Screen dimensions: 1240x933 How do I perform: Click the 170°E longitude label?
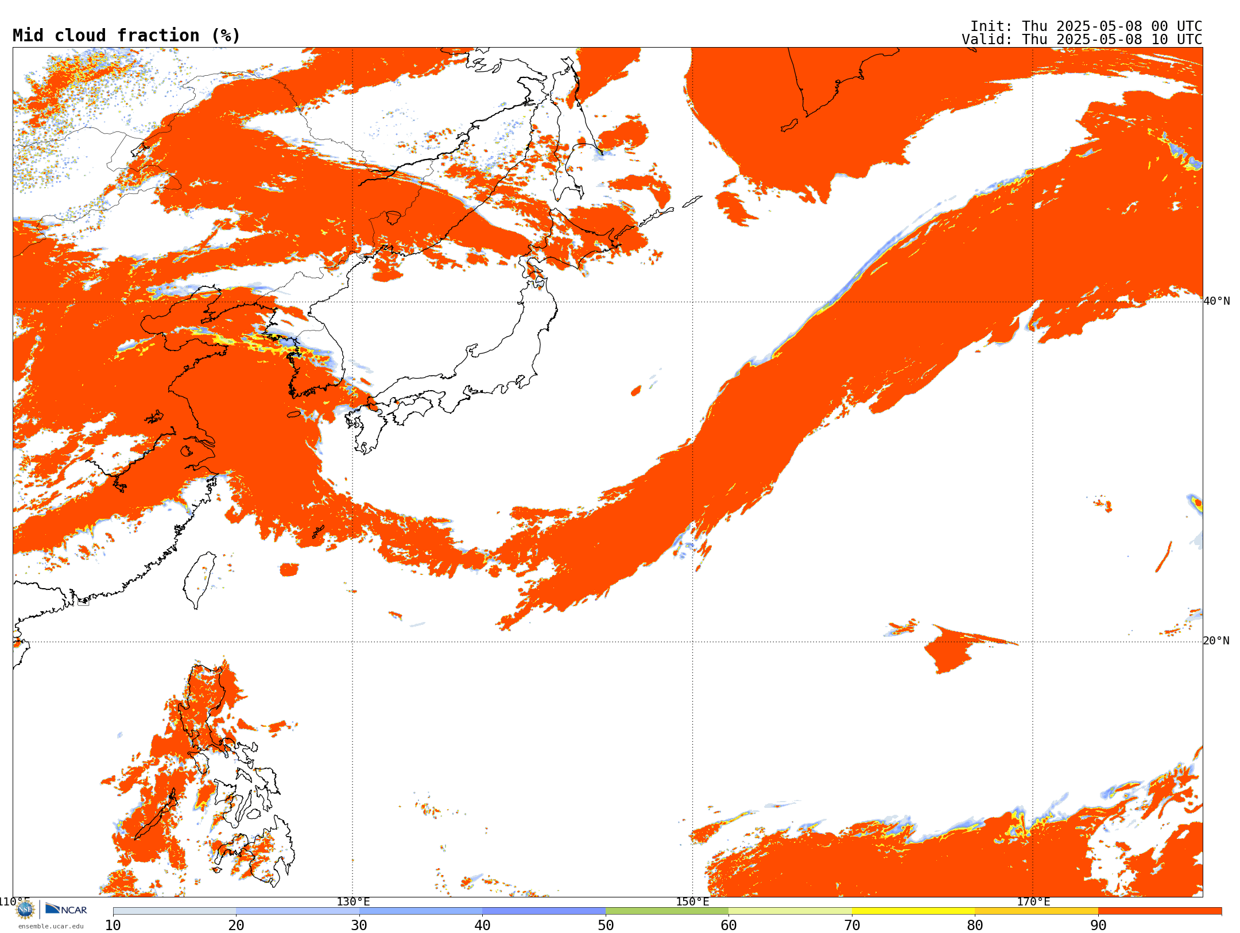(x=1033, y=901)
